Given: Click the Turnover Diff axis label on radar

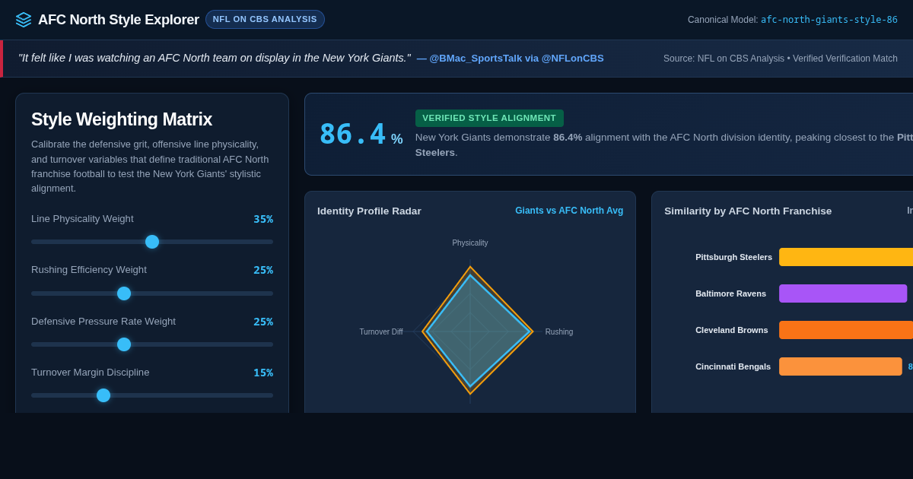Looking at the screenshot, I should click(x=381, y=332).
